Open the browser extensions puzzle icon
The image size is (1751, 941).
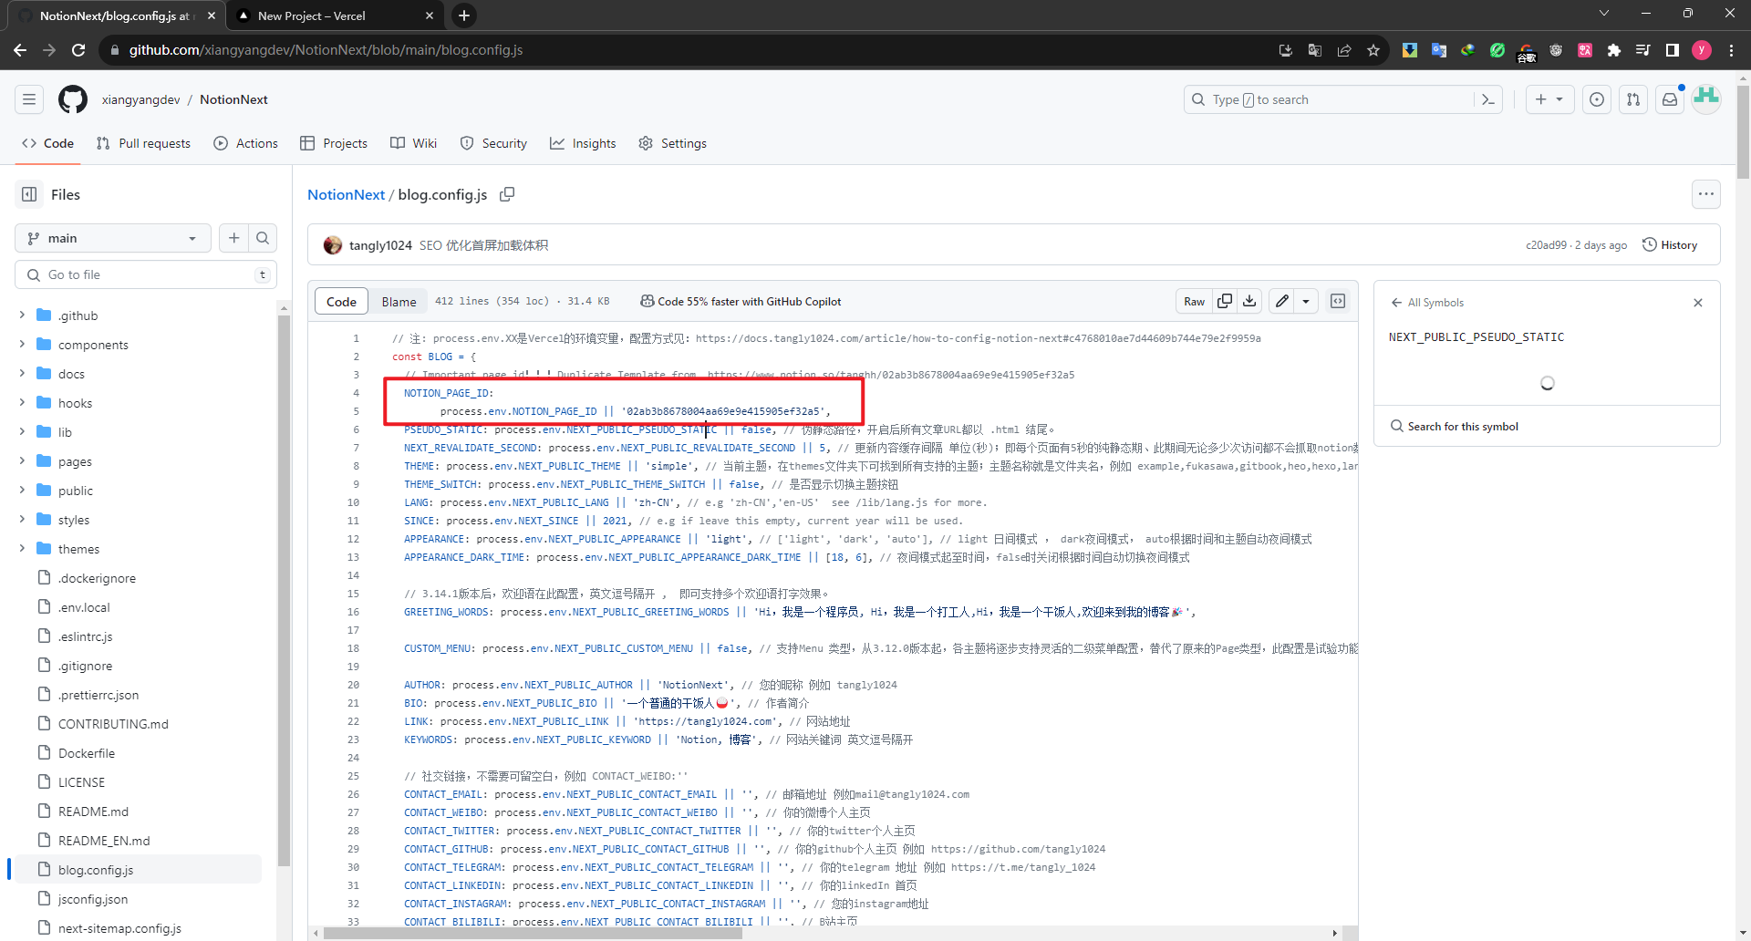click(1614, 50)
